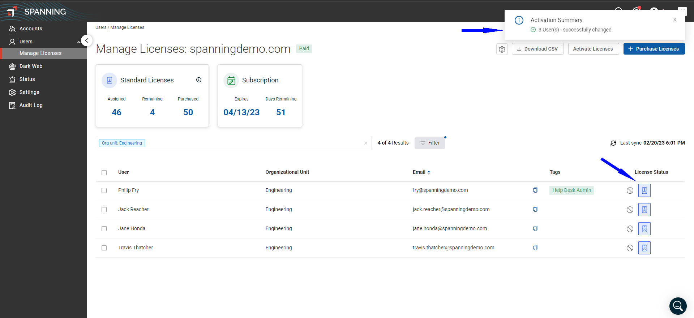Click Purchase Licenses button
This screenshot has width=694, height=318.
tap(654, 49)
